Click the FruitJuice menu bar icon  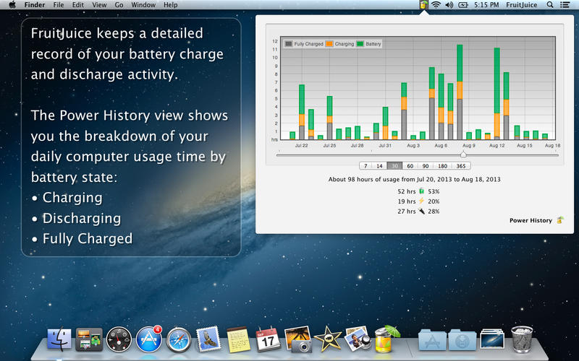click(423, 5)
